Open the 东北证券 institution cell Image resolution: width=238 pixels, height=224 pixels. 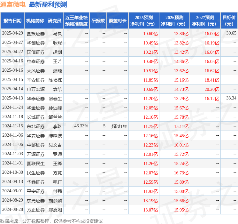[36, 126]
